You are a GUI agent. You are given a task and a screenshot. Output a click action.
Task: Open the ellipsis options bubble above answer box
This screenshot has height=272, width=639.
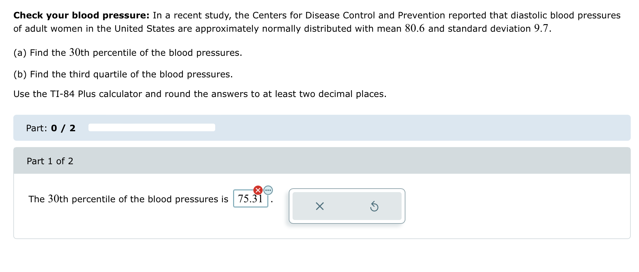tap(268, 191)
